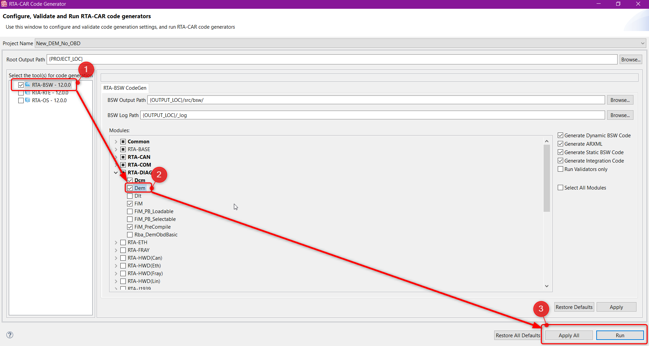Expand the RTA-HWD(Eth) module node
The image size is (649, 346).
click(116, 266)
